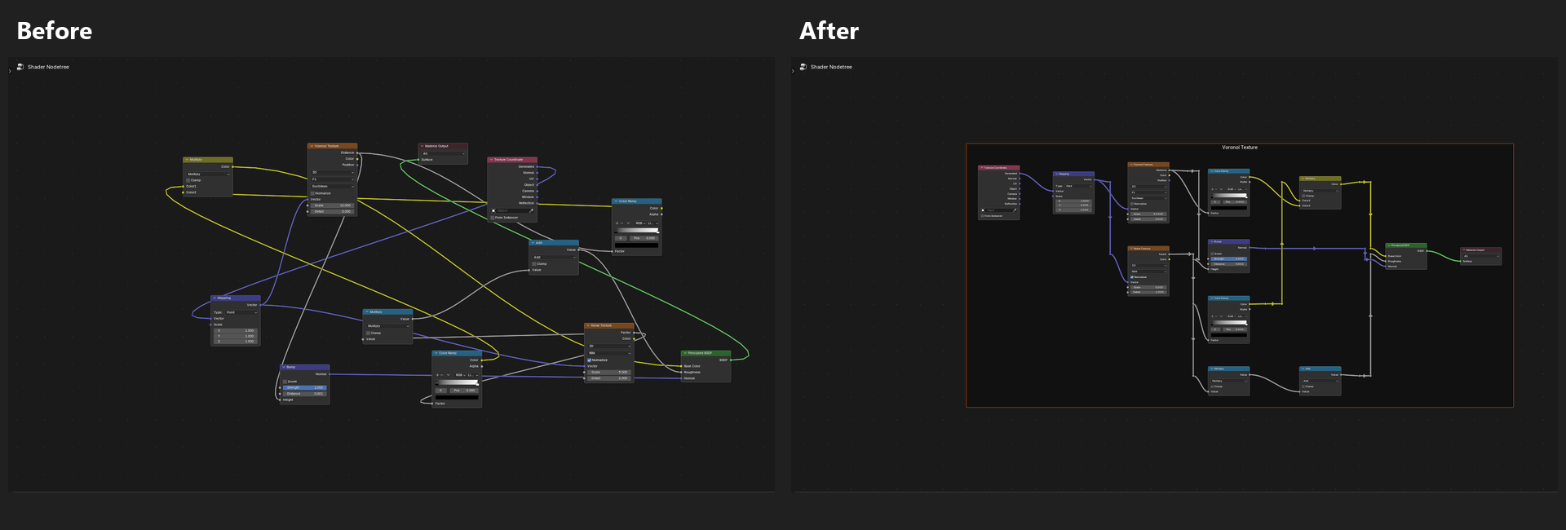Image resolution: width=1566 pixels, height=530 pixels.
Task: Click black color swatch in Before Color Ramp beside Bump
Action: 457,397
